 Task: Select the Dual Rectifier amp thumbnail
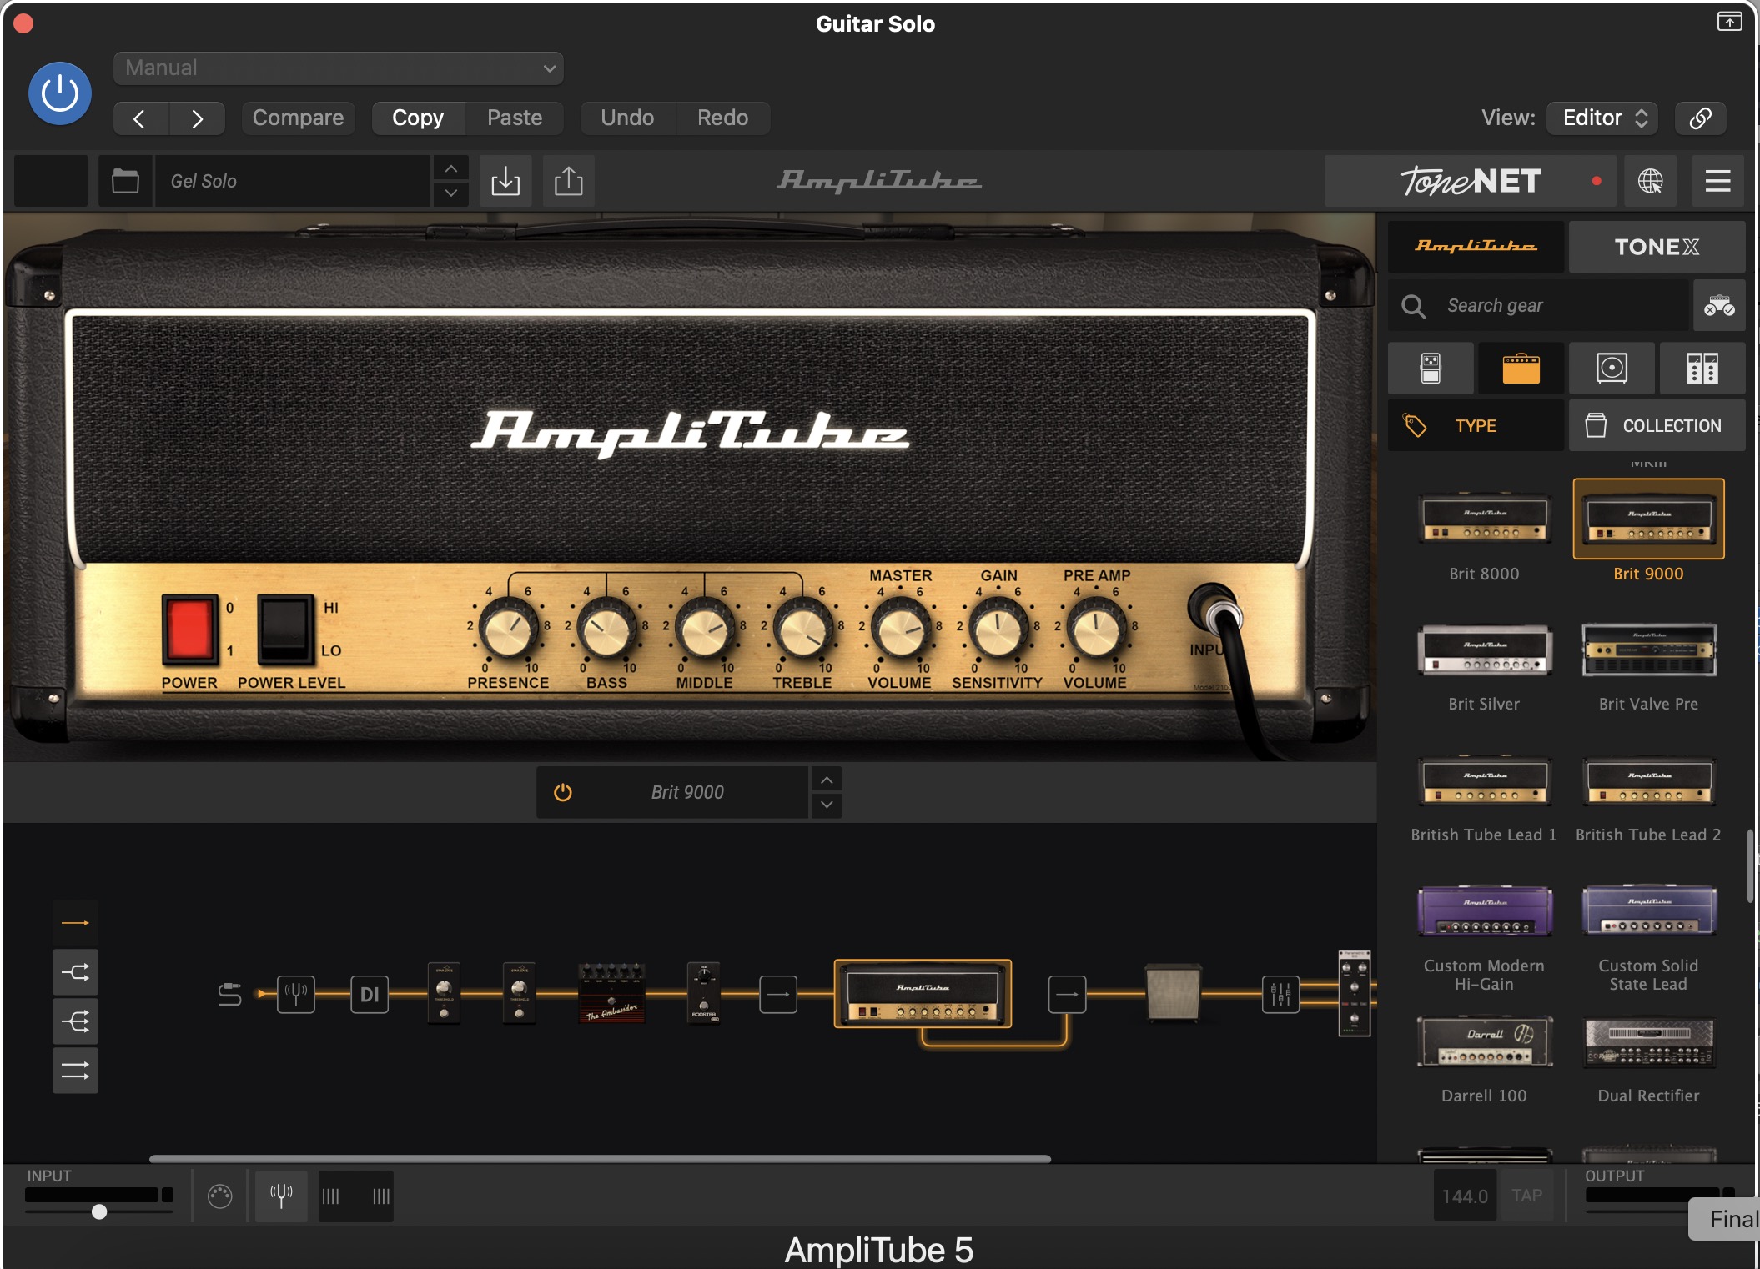coord(1648,1042)
